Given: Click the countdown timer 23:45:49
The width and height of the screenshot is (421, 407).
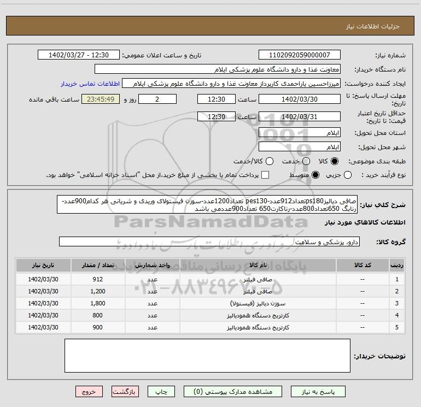Looking at the screenshot, I should click(x=101, y=99).
